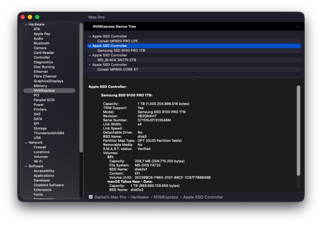
Task: Collapse the selected Apple SSD Controller row
Action: point(90,46)
